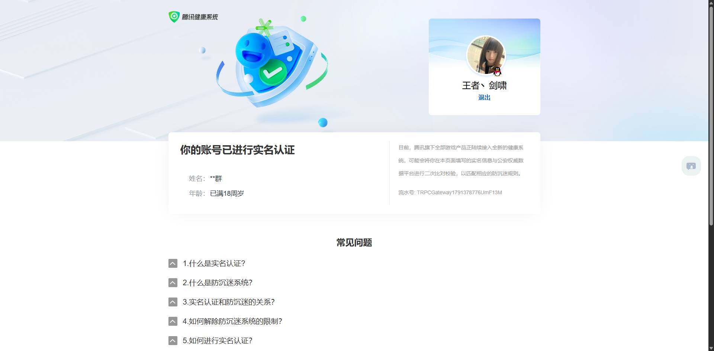The image size is (714, 351).
Task: Click the 姓名: label
Action: click(197, 178)
